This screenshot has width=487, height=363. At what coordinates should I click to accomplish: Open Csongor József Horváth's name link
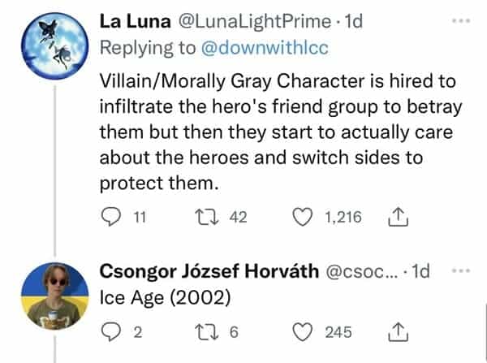209,270
